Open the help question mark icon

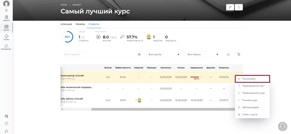(x=6, y=124)
